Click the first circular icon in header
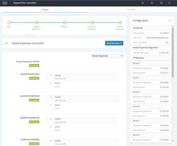This screenshot has width=177, height=146. coord(143,3)
